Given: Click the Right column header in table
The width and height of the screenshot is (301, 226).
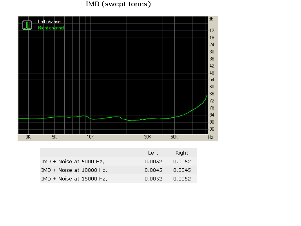Looking at the screenshot, I should [x=182, y=153].
